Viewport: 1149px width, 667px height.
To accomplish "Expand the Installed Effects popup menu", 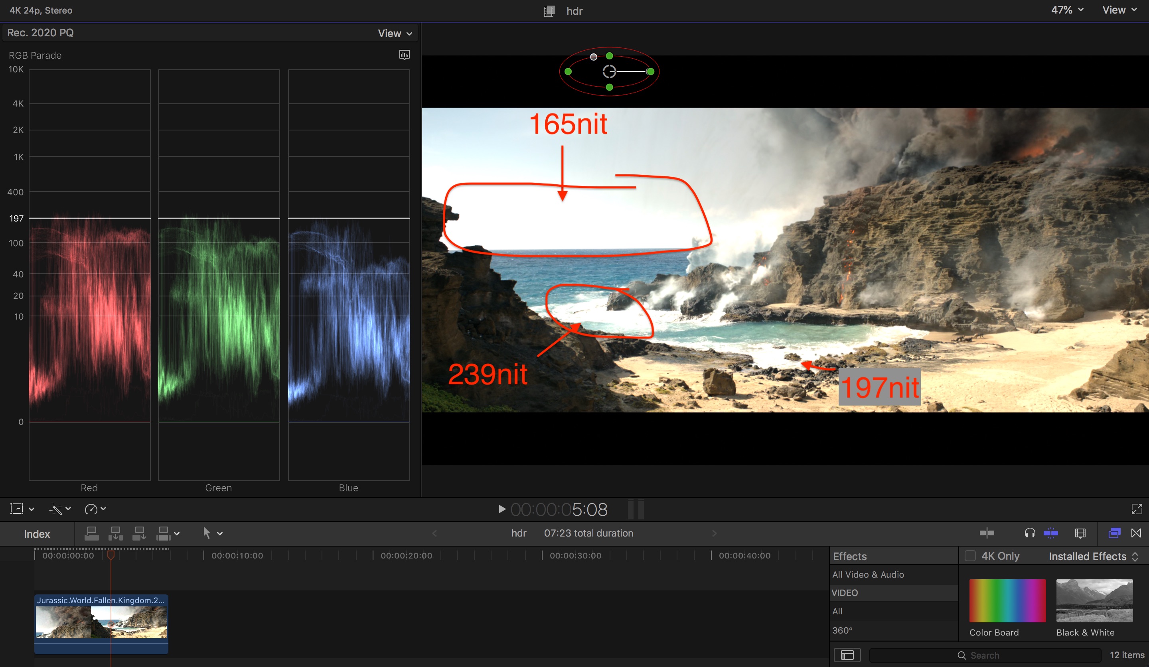I will point(1093,556).
